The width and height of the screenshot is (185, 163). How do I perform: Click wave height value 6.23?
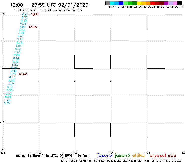pos(17,52)
